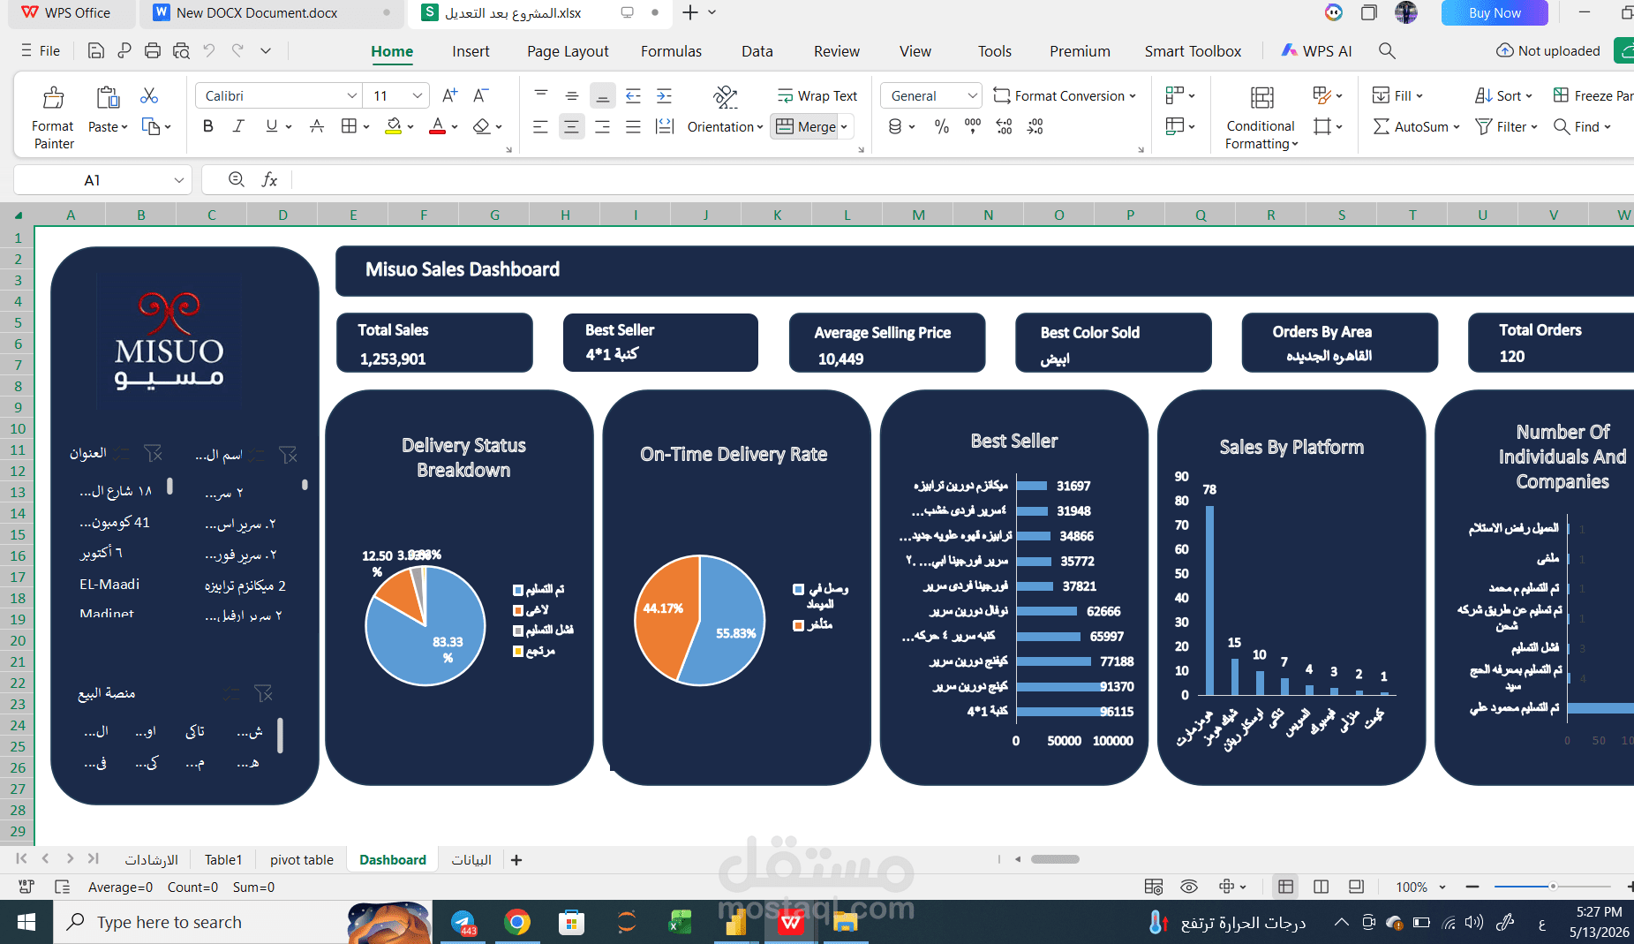Click the clear filter icon for العنوان slicer
The width and height of the screenshot is (1634, 944).
tap(153, 453)
